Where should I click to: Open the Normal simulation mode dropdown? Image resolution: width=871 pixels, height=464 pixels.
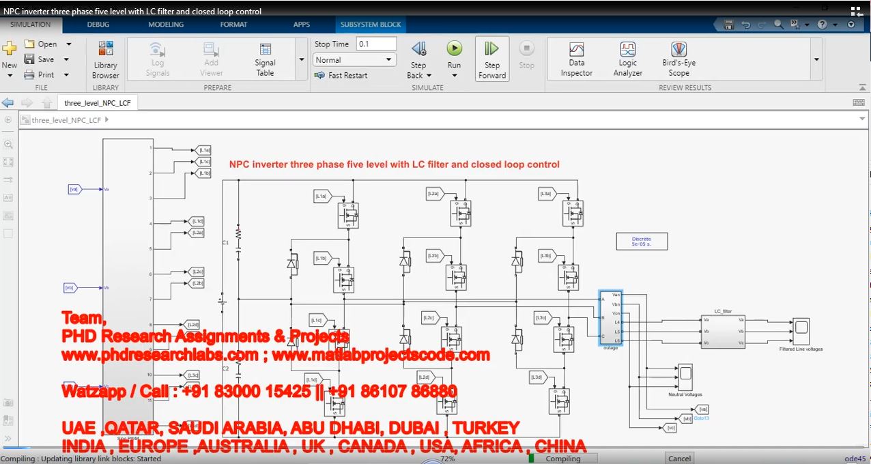pos(354,60)
